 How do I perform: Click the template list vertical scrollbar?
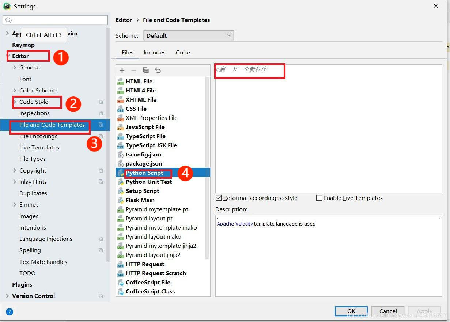click(208, 168)
